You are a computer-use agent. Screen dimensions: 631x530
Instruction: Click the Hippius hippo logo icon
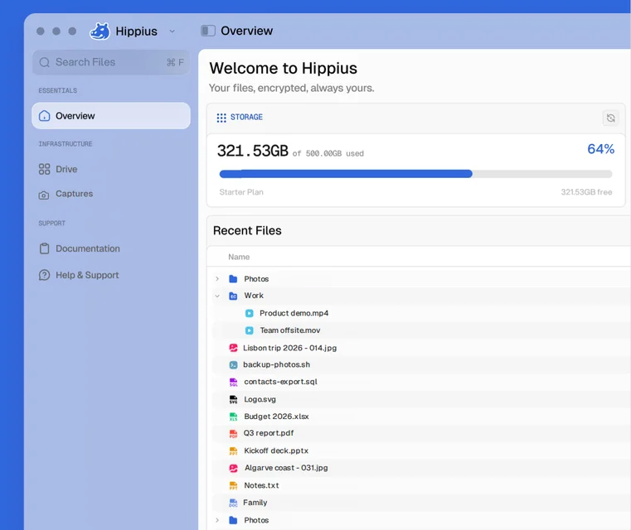[100, 31]
